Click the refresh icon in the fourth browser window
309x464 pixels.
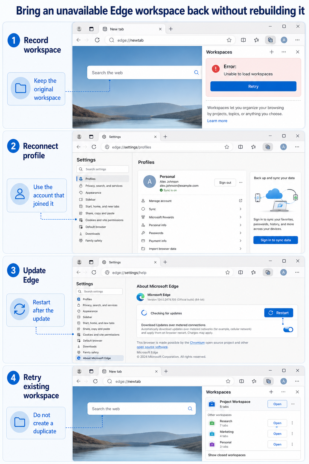pos(95,381)
